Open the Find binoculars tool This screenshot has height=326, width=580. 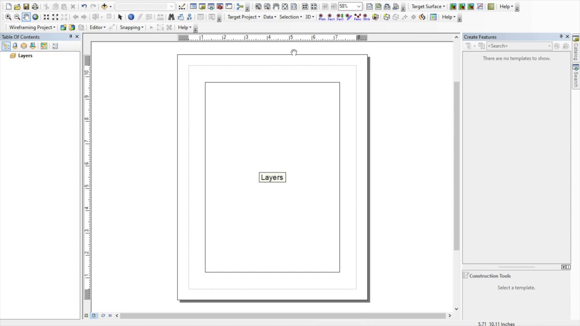(171, 17)
